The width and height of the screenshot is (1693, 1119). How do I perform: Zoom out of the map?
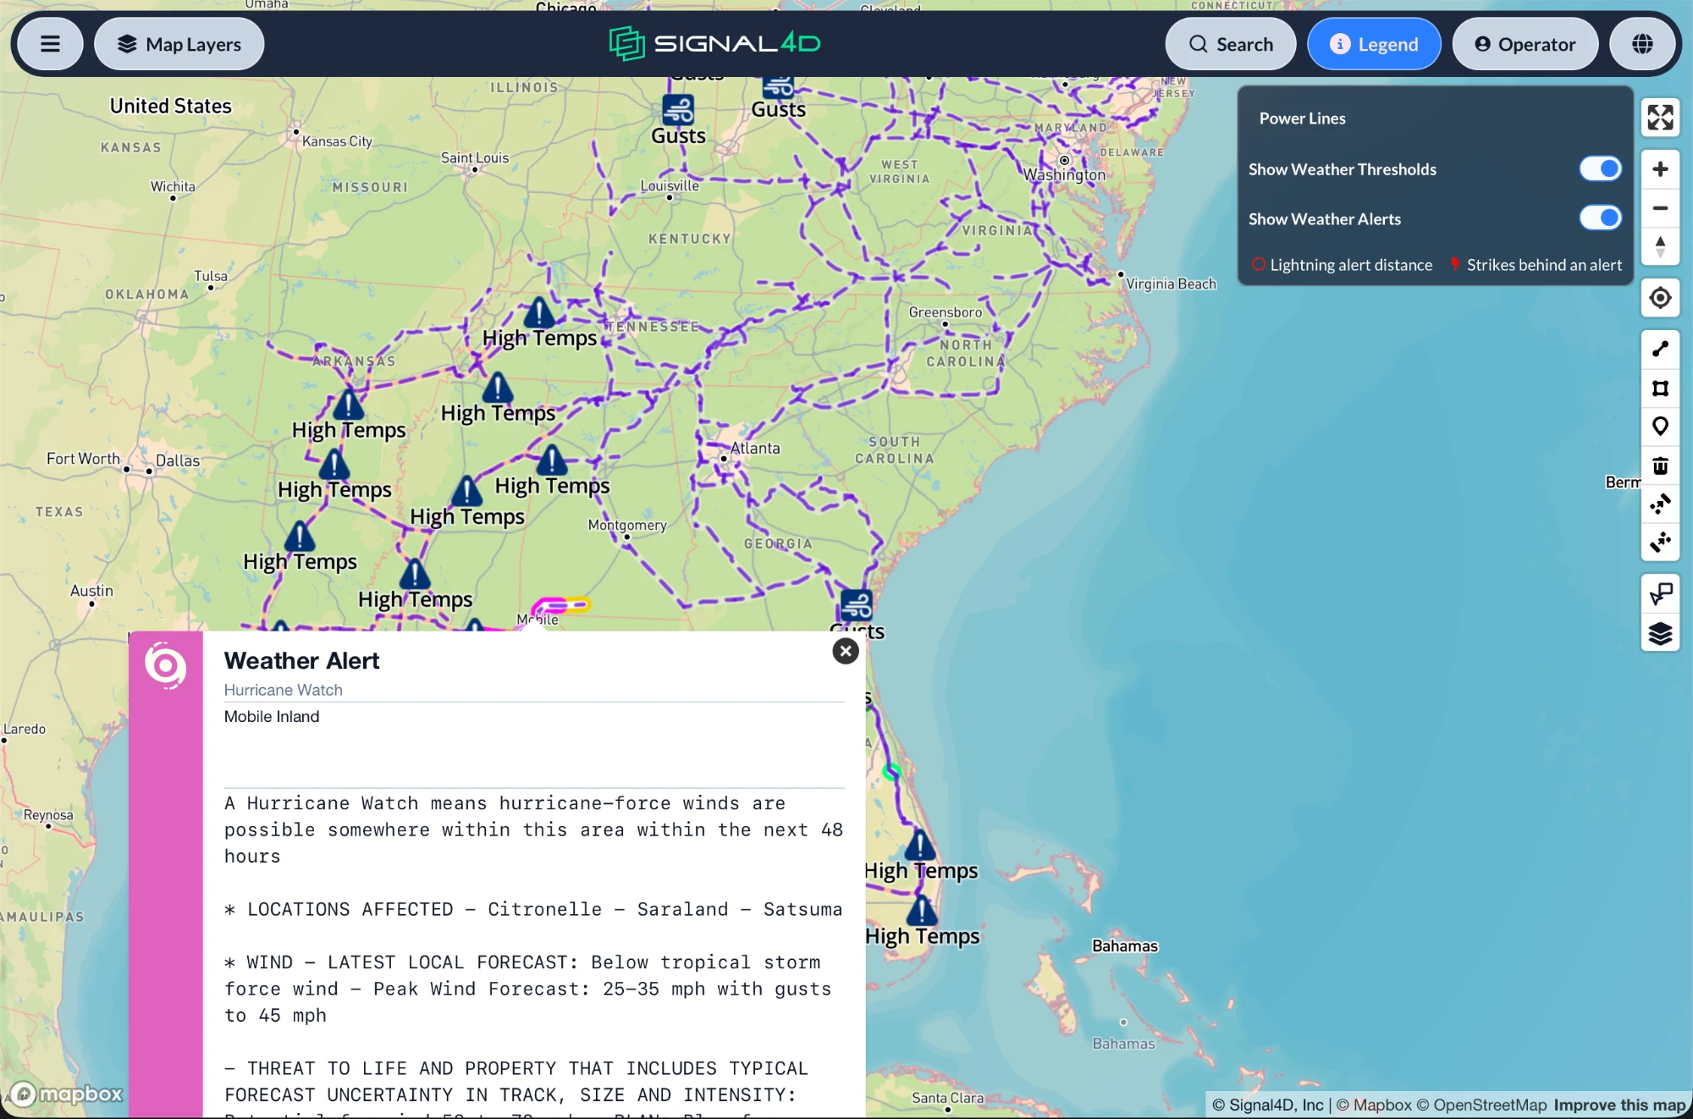(x=1660, y=208)
